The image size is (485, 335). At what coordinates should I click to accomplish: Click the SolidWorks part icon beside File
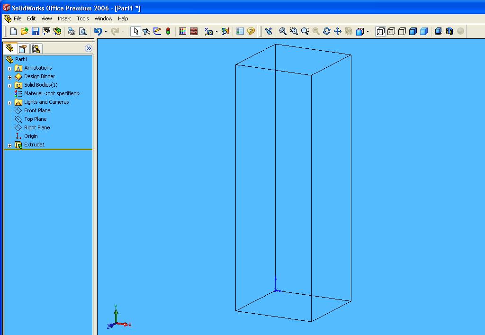tap(8, 19)
